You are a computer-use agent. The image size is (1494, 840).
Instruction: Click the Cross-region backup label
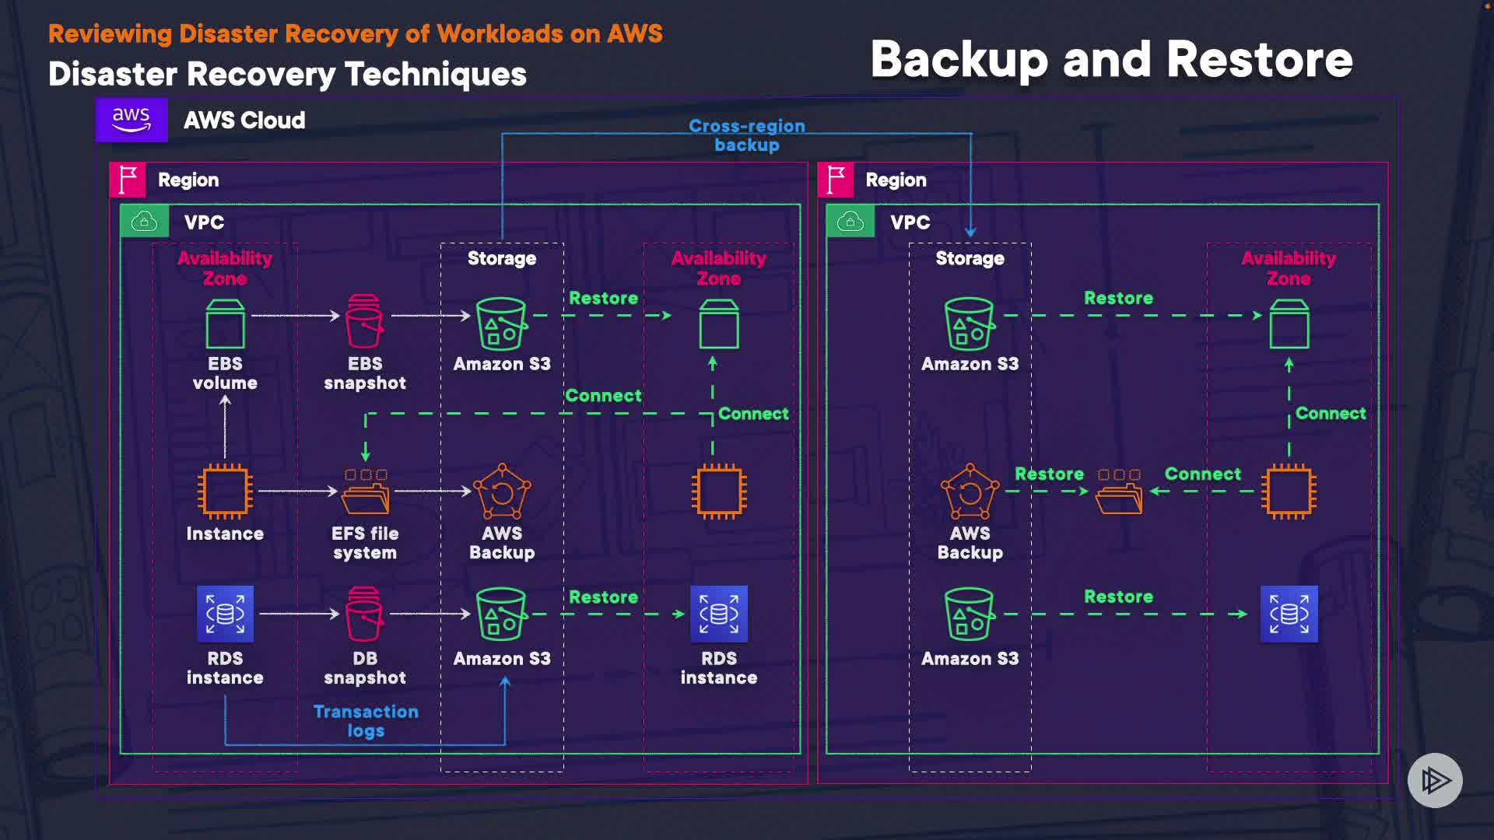[746, 135]
